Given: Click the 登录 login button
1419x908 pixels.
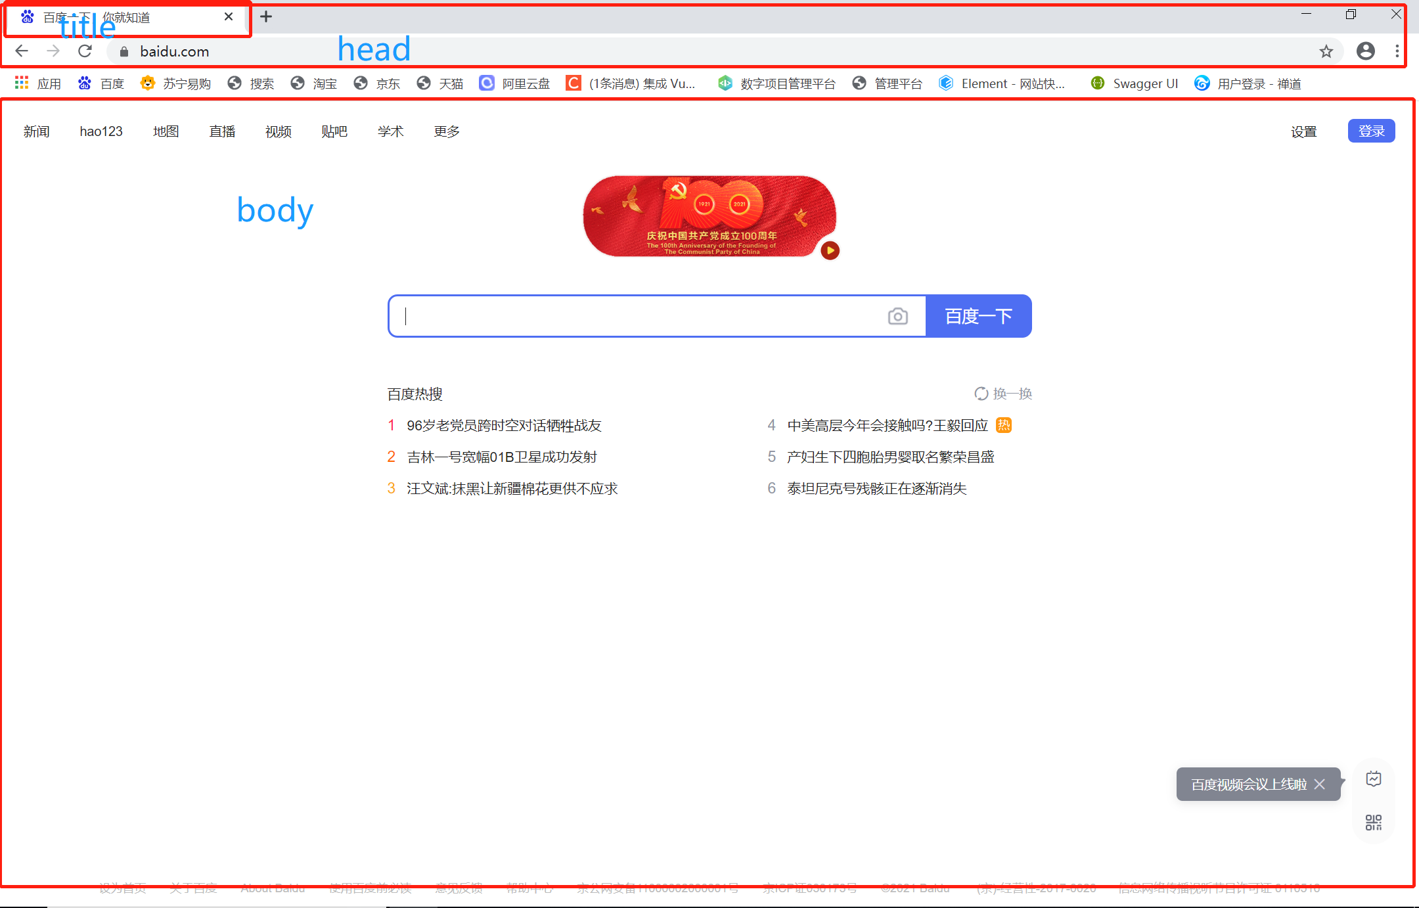Looking at the screenshot, I should (x=1371, y=131).
